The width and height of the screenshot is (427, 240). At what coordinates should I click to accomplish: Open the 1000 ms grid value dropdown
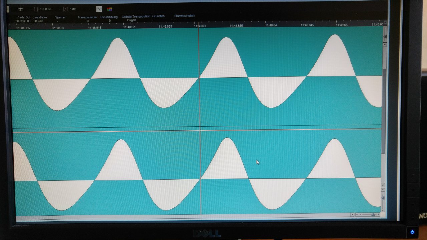46,9
